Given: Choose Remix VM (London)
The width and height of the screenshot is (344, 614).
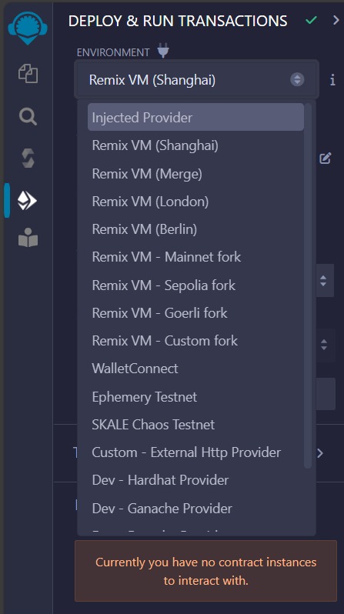Looking at the screenshot, I should click(195, 202).
